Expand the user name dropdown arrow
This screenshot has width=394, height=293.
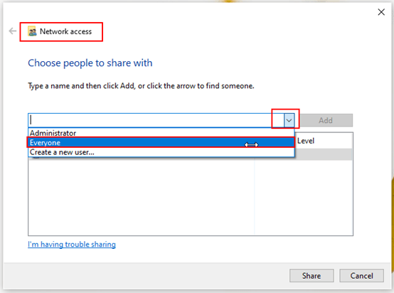pos(289,120)
